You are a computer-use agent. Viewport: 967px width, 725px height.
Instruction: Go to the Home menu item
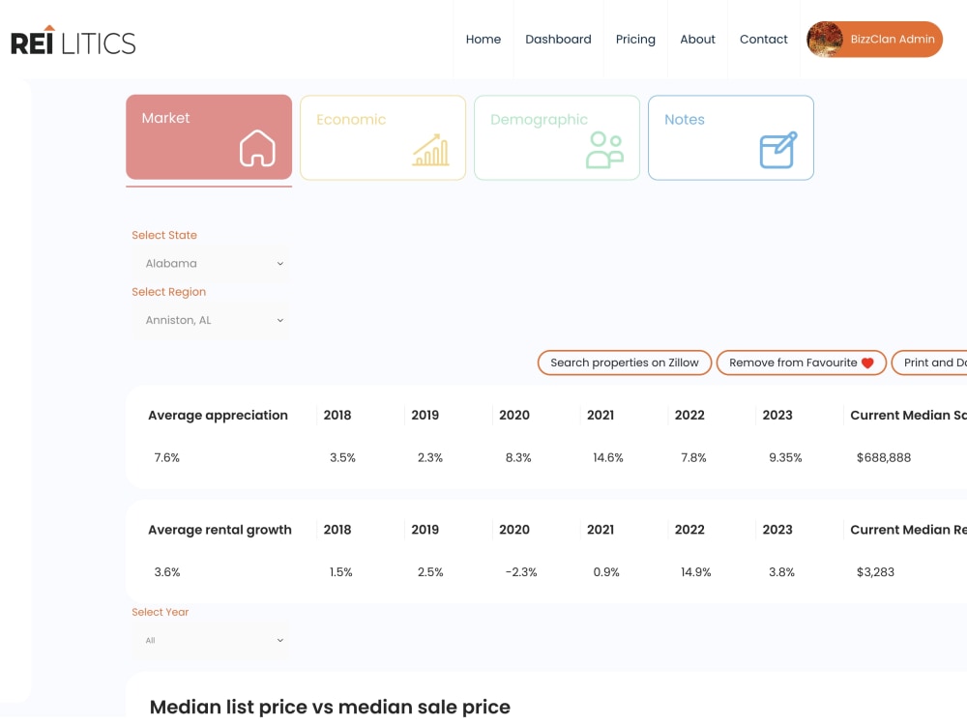[483, 40]
